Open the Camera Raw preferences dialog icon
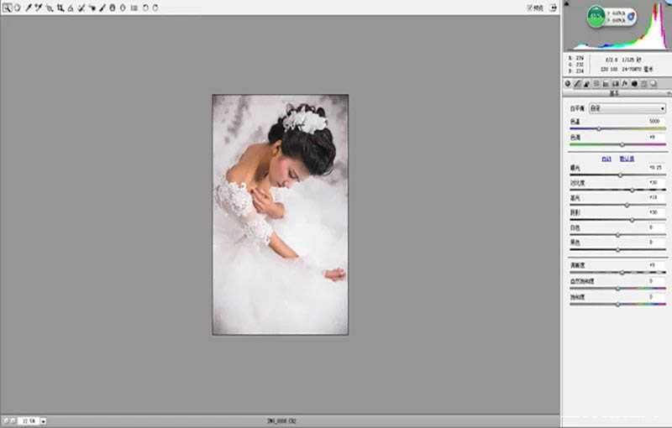672x428 pixels. [x=134, y=8]
